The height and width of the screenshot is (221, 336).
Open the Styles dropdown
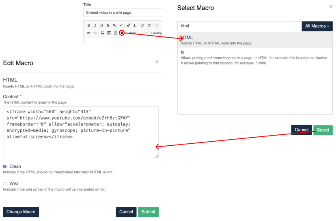pyautogui.click(x=138, y=33)
